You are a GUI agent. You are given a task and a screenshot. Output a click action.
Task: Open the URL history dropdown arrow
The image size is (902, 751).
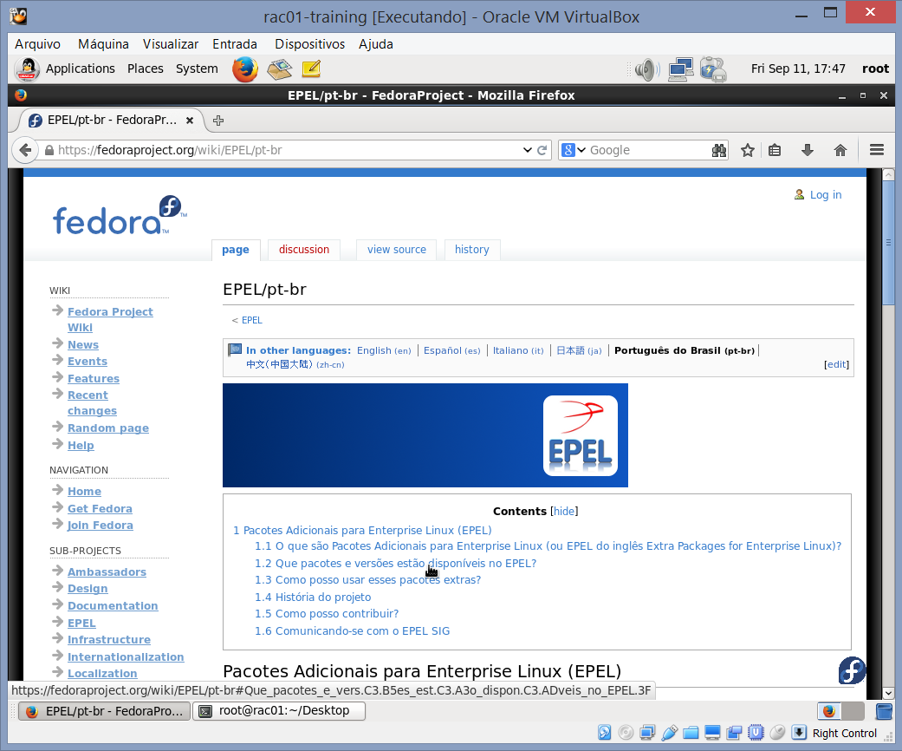tap(527, 150)
